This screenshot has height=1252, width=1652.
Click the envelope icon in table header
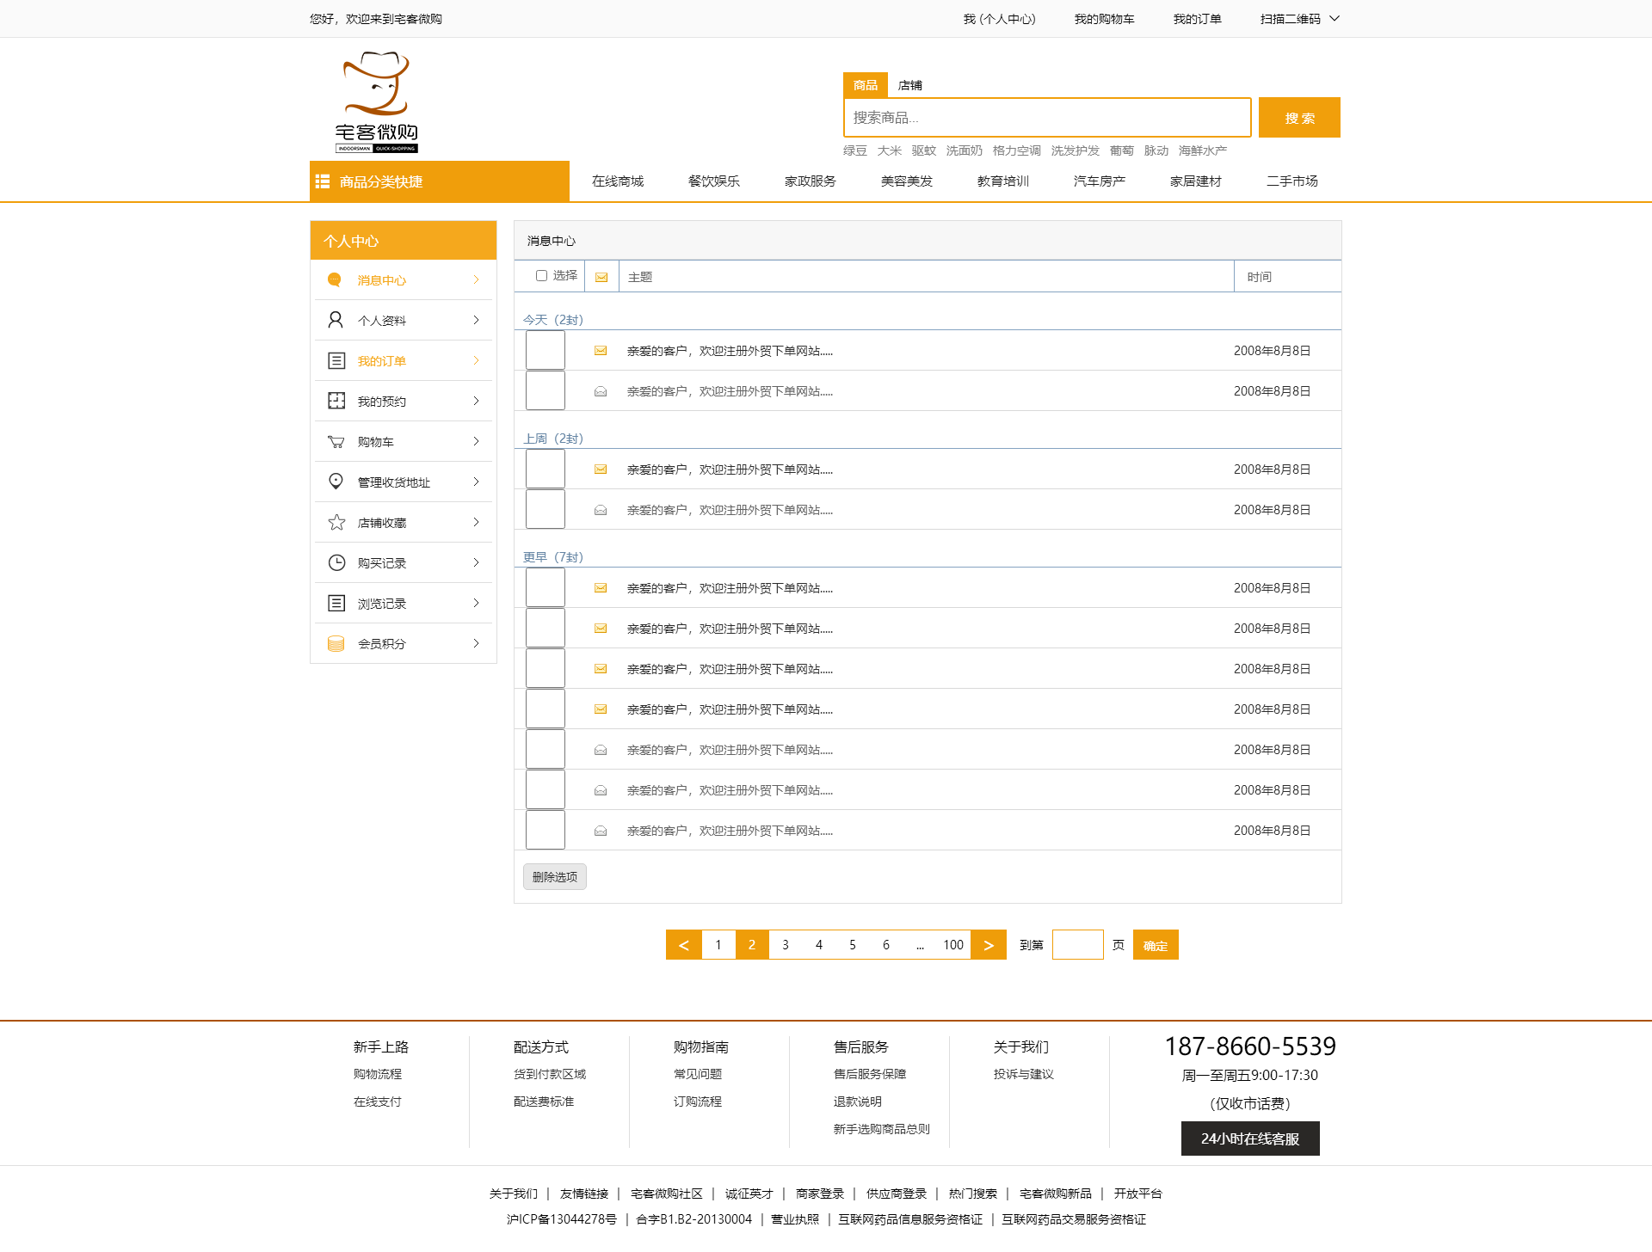pyautogui.click(x=601, y=277)
